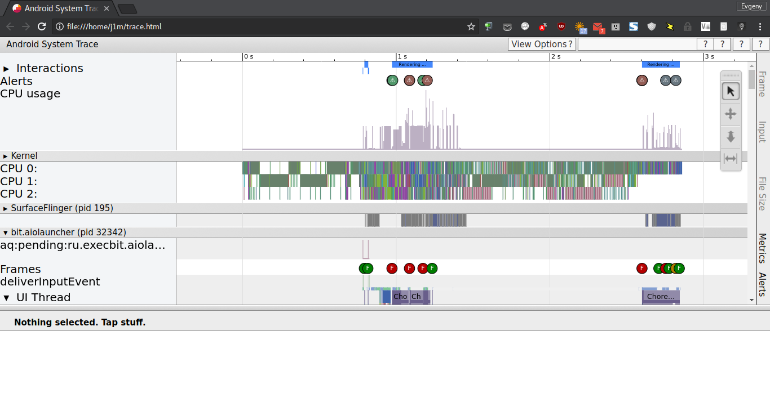The width and height of the screenshot is (770, 420).
Task: Click the dotted drag handle above mode tools
Action: tap(731, 76)
